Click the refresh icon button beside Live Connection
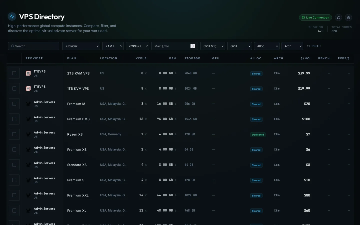Viewport: 360px width, 225px height. click(338, 17)
